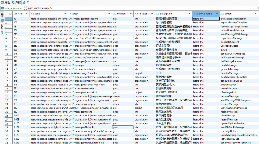This screenshot has height=144, width=259.
Task: Open the 图 (Diagram) tab
Action: coord(26,2)
